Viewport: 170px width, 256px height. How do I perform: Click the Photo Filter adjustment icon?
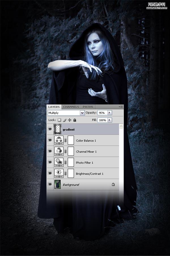click(59, 162)
